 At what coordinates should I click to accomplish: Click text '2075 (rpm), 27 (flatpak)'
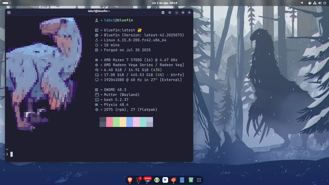pos(131,109)
